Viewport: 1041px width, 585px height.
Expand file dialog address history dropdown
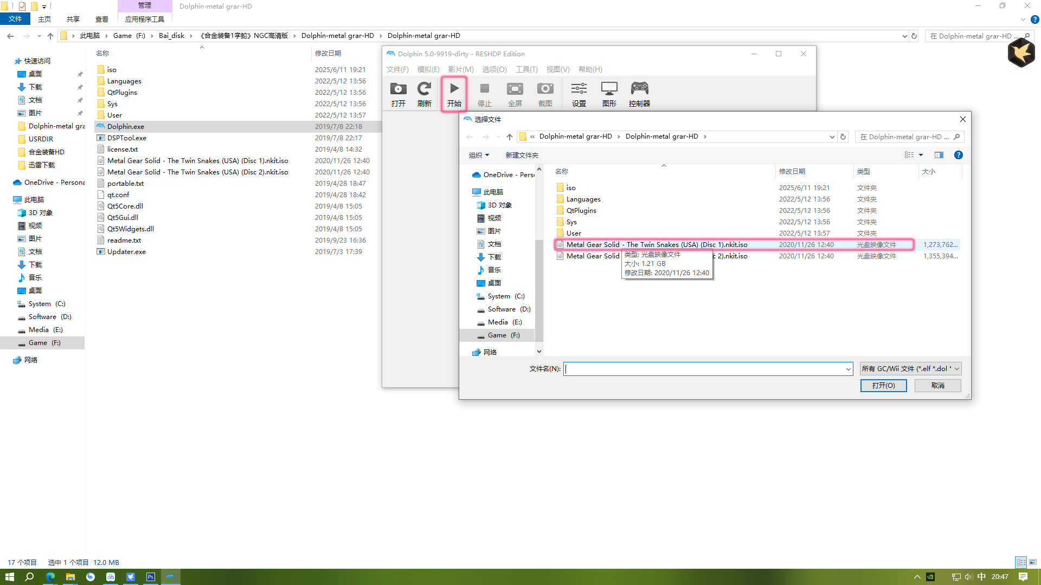click(832, 136)
